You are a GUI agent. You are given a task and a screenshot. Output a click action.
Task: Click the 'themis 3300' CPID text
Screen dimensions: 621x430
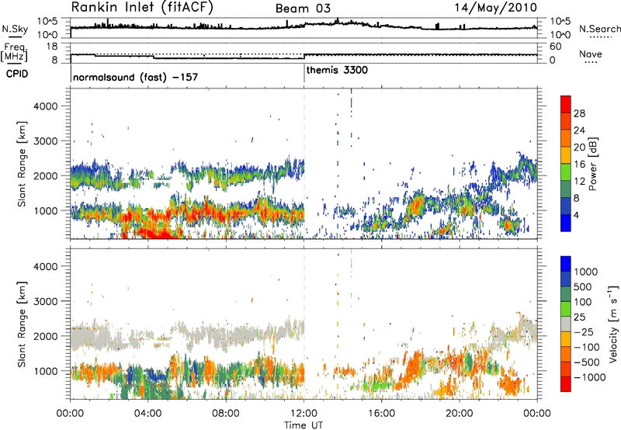tap(337, 70)
